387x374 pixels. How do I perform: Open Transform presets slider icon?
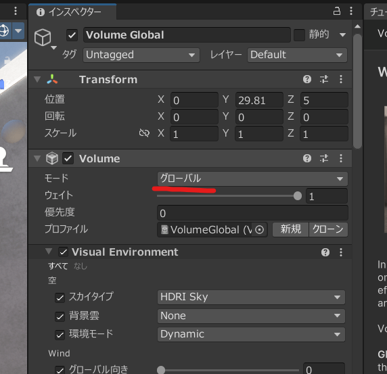click(x=324, y=79)
